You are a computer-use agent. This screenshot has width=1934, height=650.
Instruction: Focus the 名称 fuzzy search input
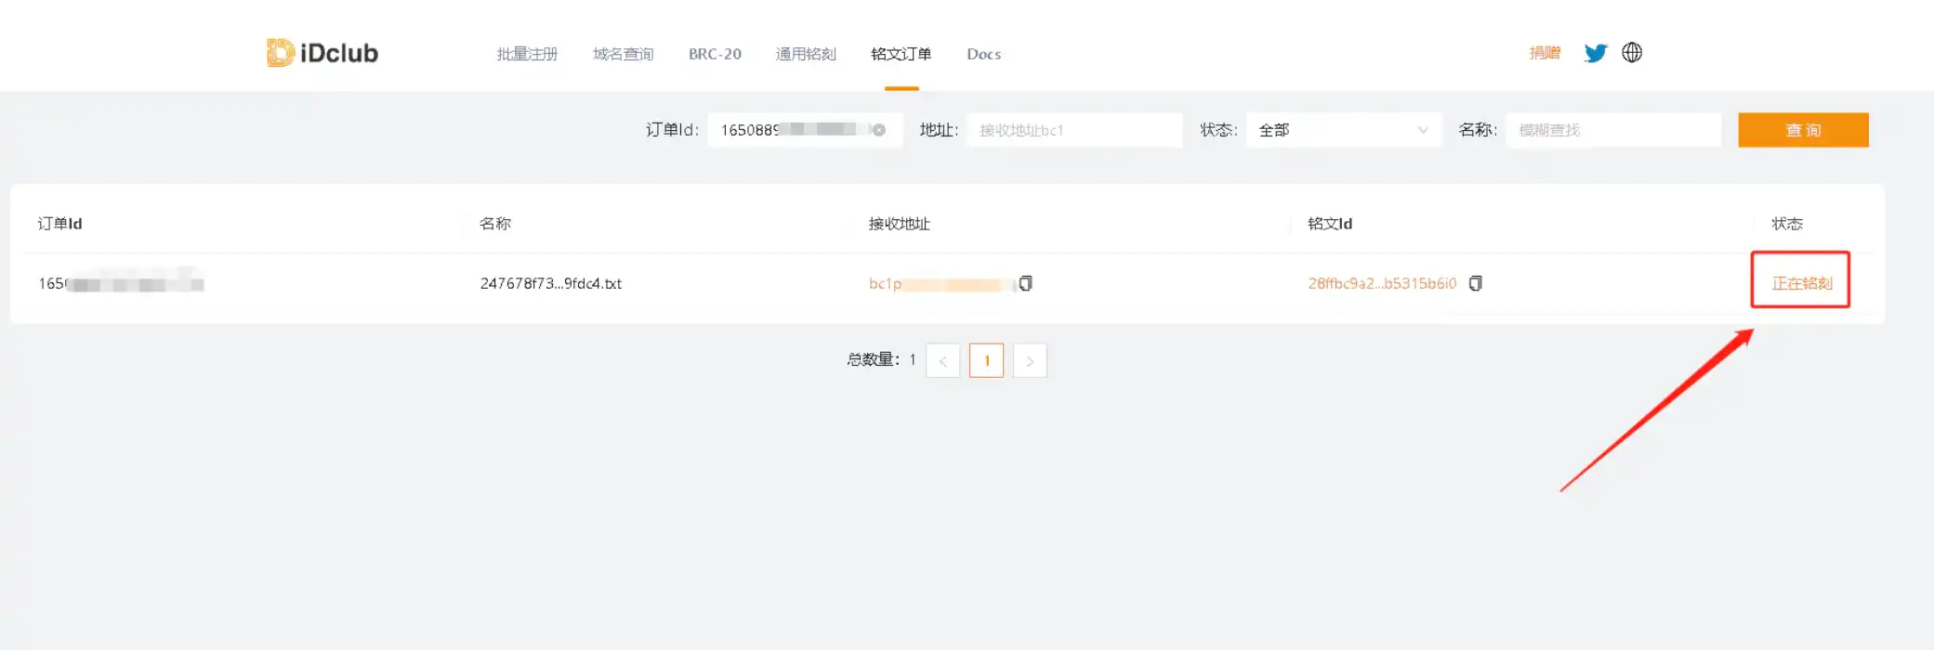point(1612,130)
